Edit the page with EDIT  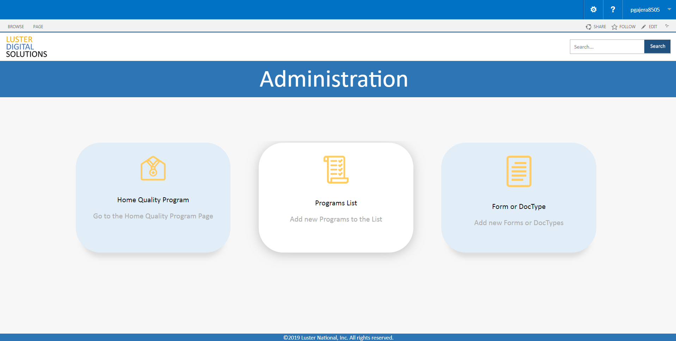[649, 27]
